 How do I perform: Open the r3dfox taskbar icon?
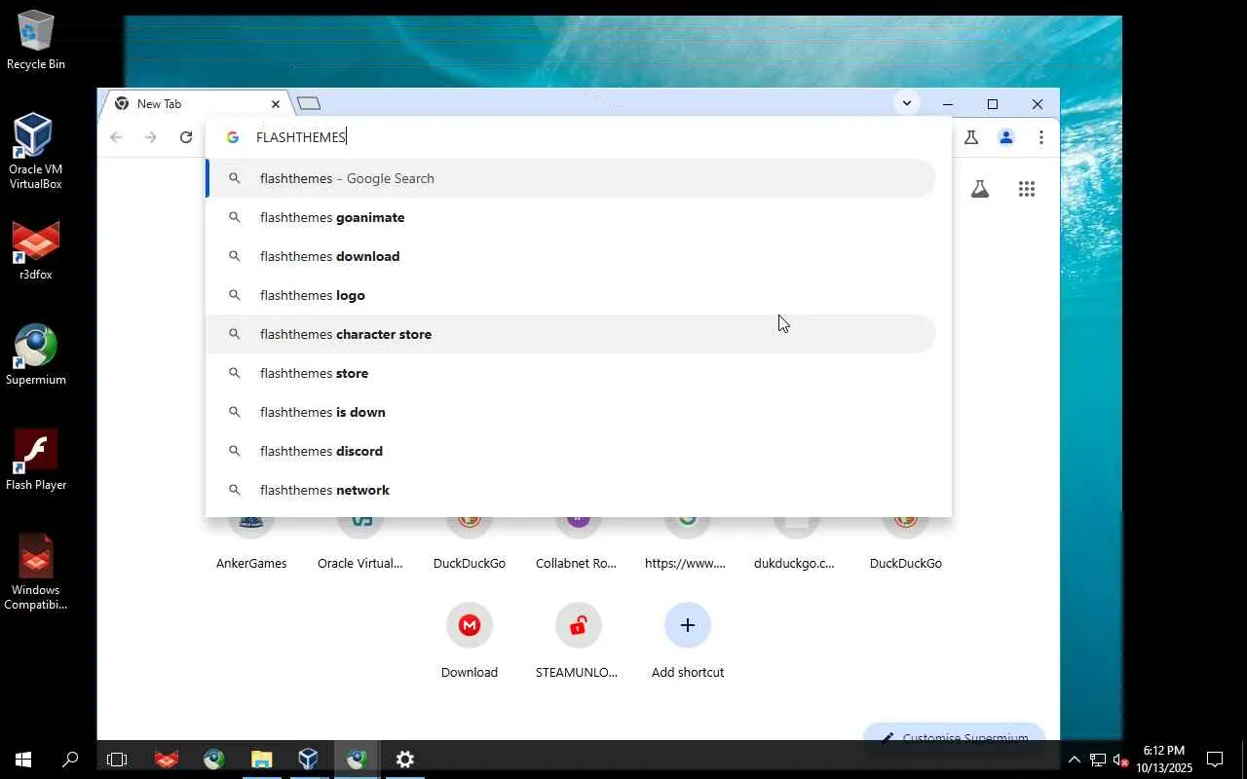click(x=167, y=760)
